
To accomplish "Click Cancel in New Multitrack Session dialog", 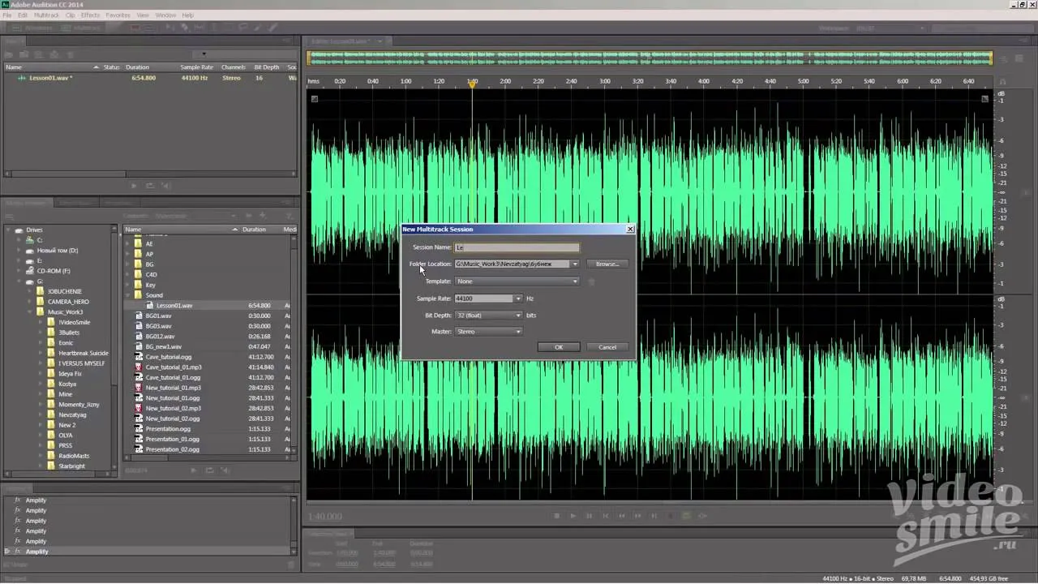I will tap(607, 347).
